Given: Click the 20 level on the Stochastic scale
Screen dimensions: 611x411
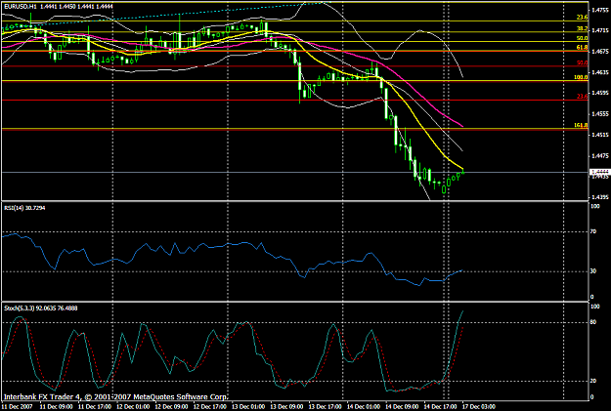Looking at the screenshot, I should [x=593, y=381].
